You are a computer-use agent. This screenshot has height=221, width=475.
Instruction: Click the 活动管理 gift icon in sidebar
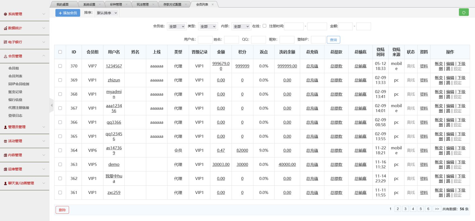click(5, 141)
